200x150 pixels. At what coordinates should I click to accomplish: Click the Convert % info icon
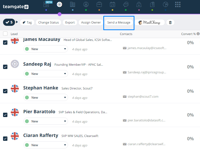pyautogui.click(x=198, y=34)
